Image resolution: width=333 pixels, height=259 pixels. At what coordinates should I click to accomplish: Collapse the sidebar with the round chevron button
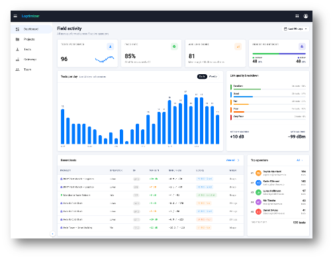pos(52,234)
